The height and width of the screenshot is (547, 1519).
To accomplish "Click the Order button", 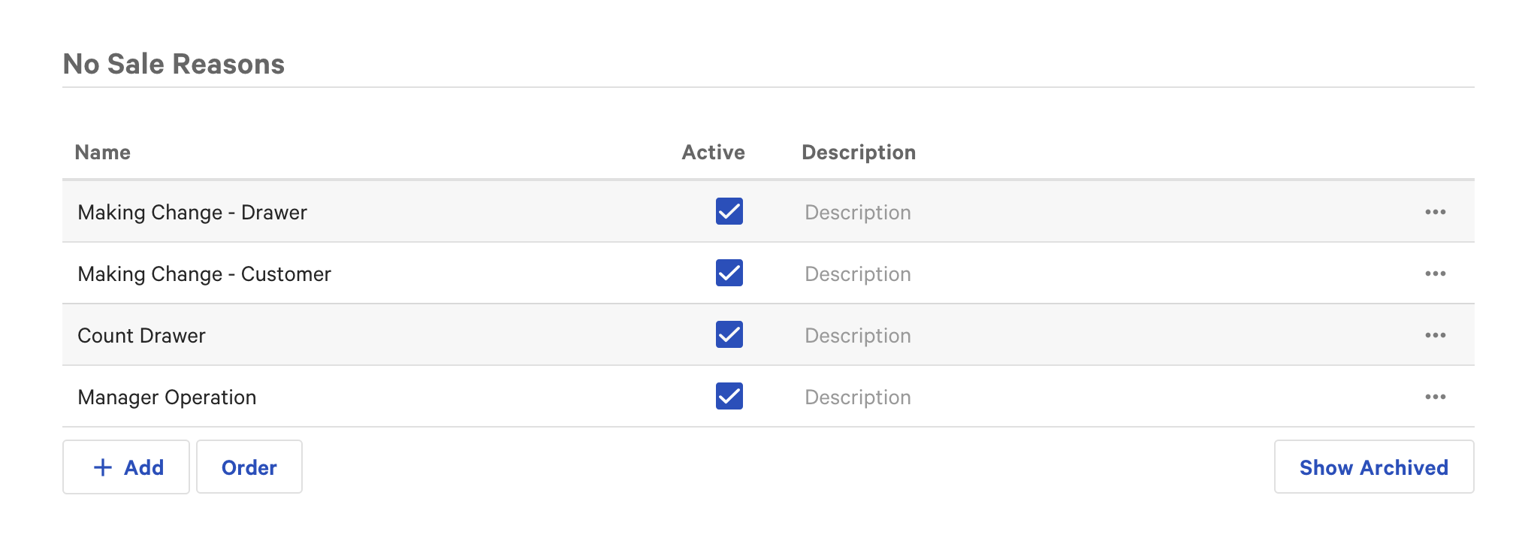I will [249, 467].
